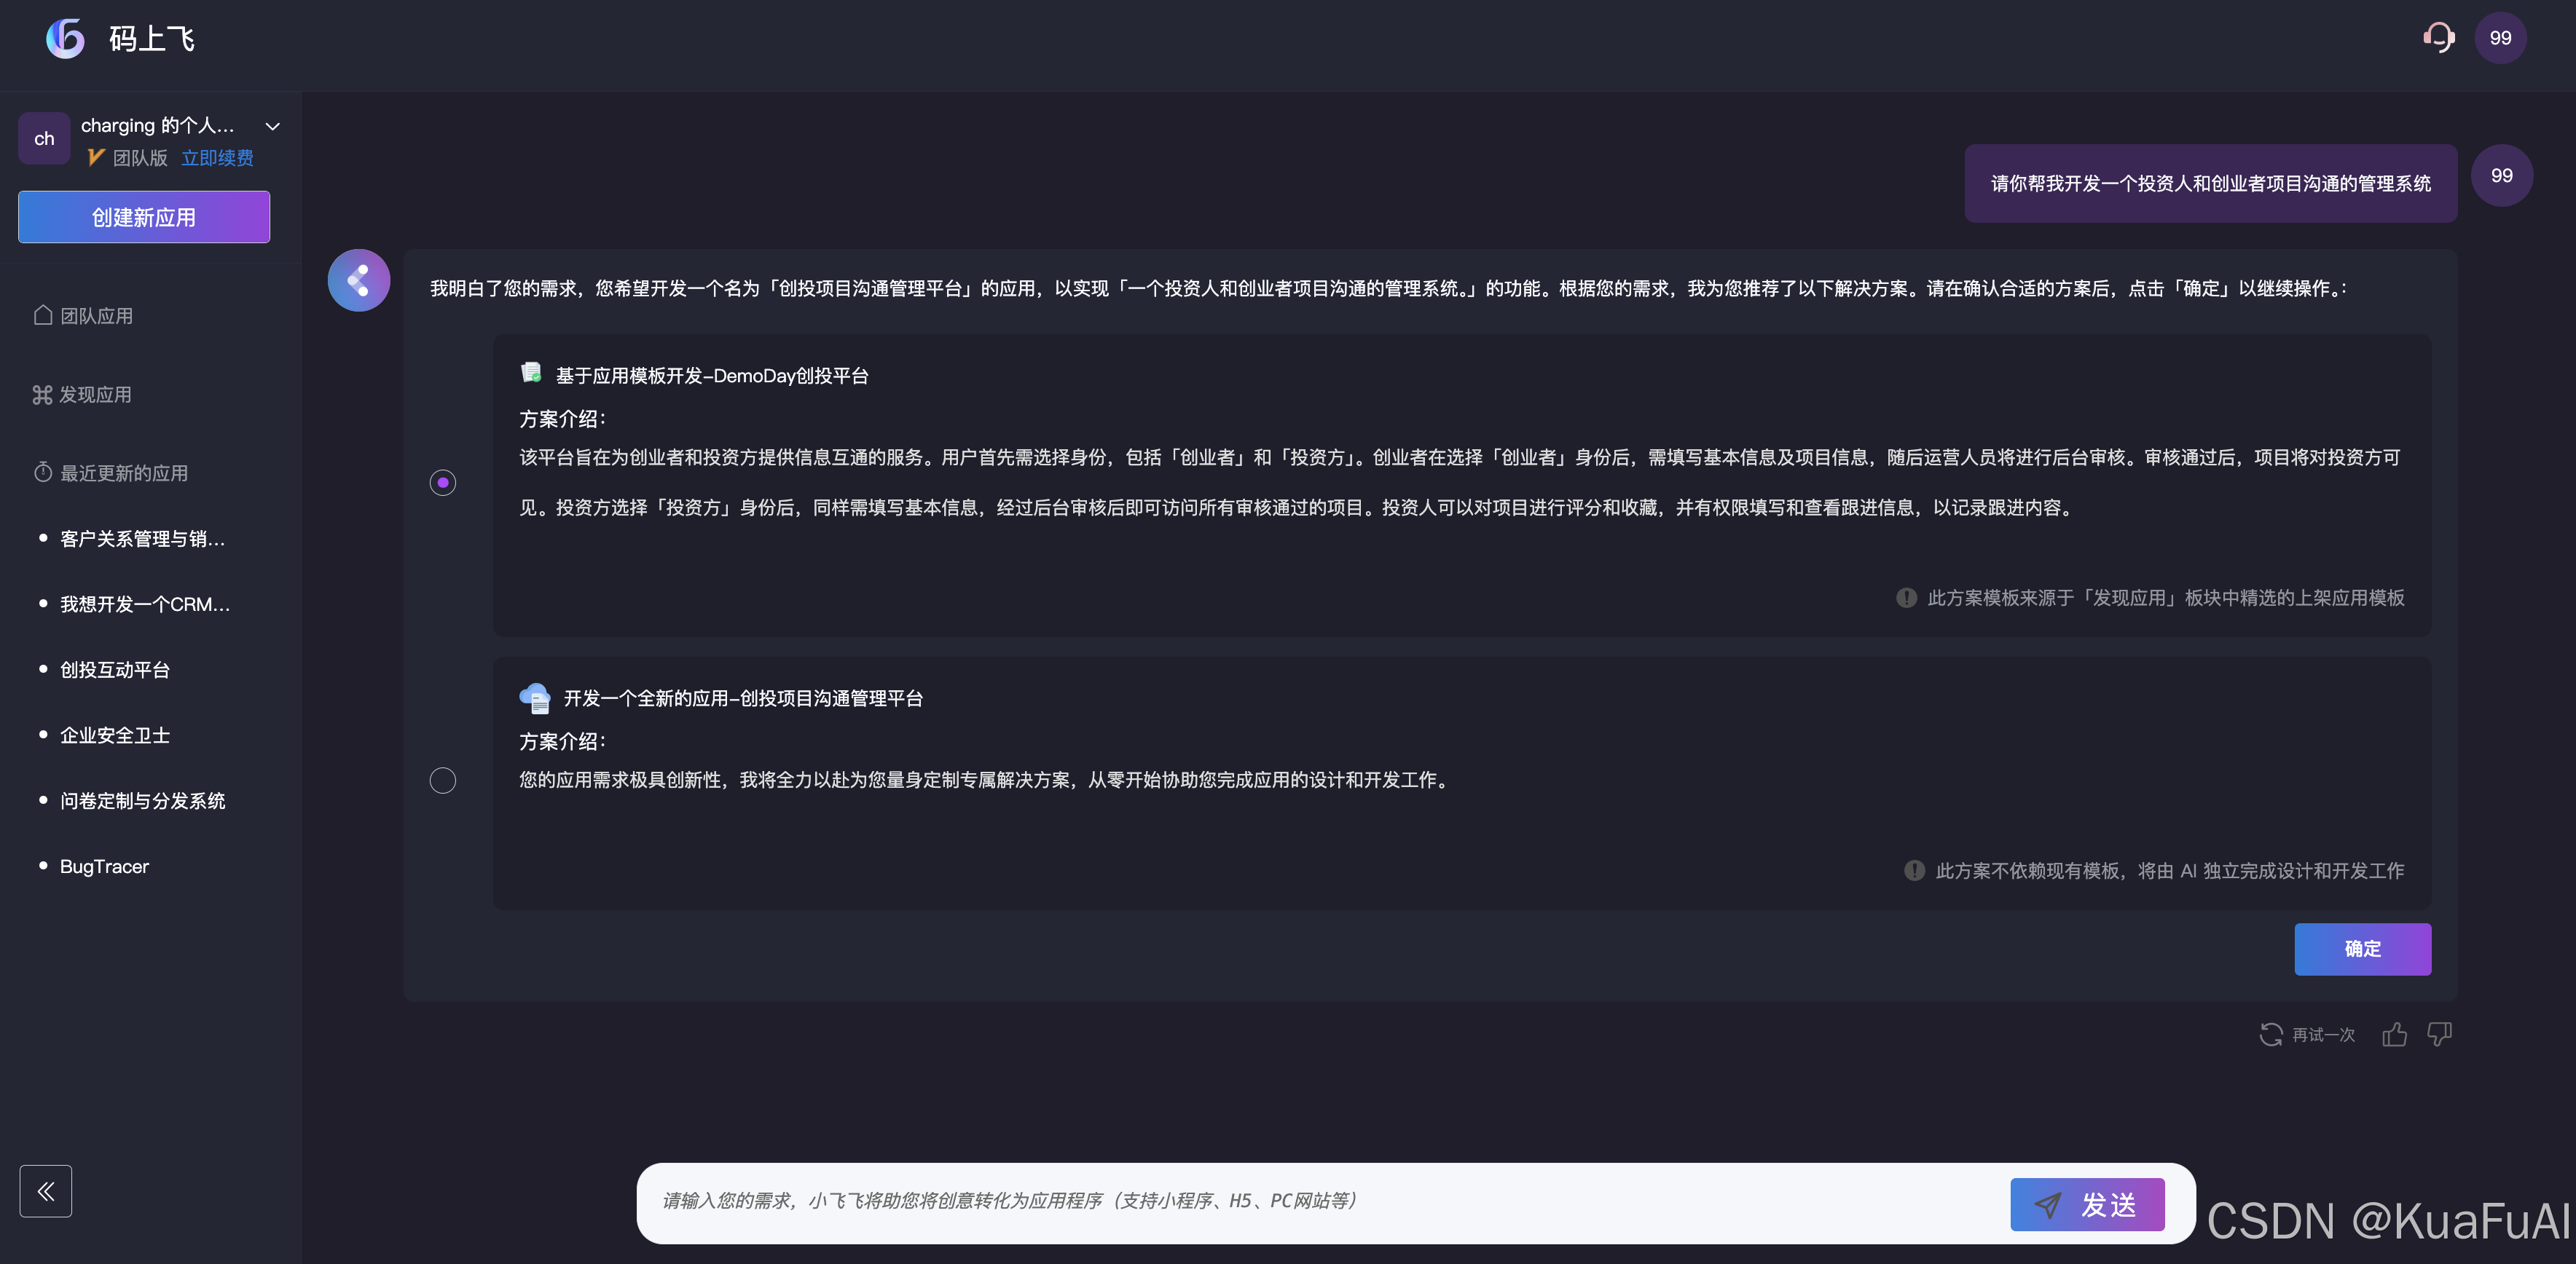Select the 开发一个全新的应用 radio option
This screenshot has width=2576, height=1264.
click(443, 781)
